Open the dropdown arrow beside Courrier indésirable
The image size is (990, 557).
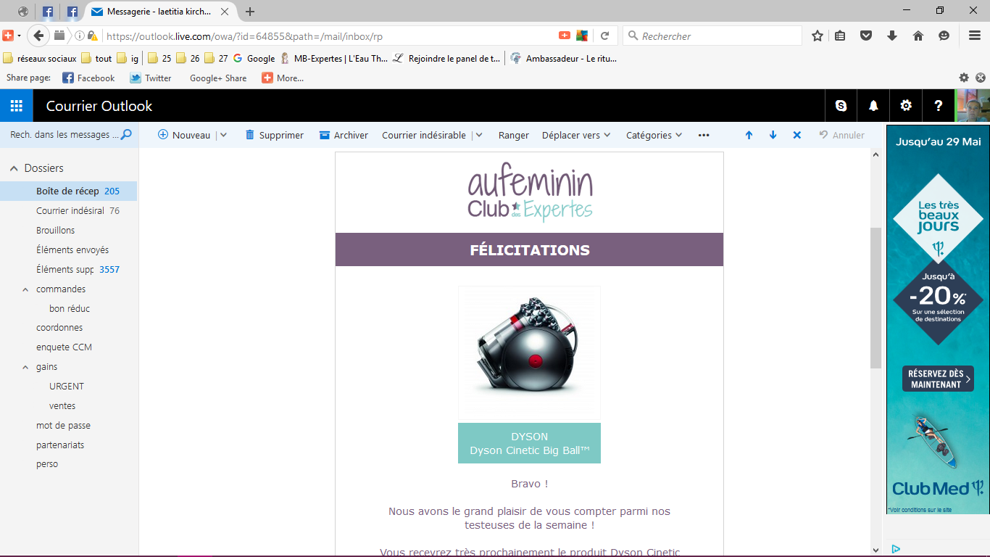478,135
